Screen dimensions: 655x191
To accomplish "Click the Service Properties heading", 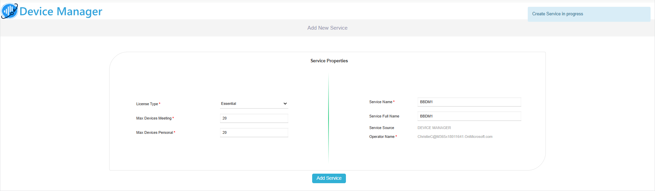I will [329, 61].
